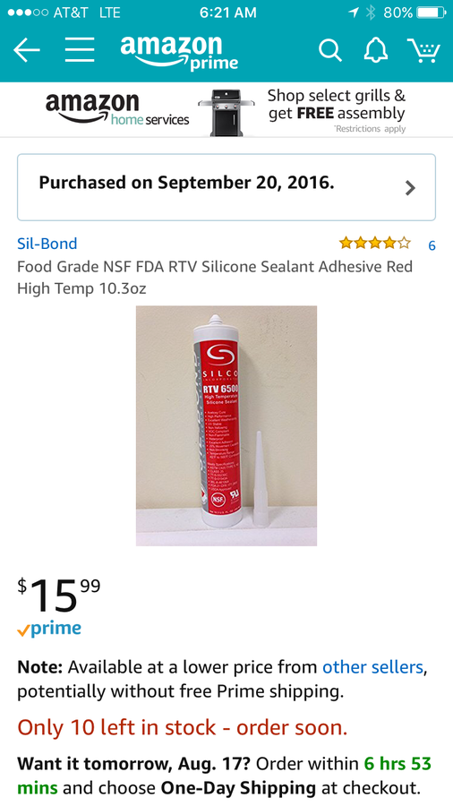Viewport: 453px width, 806px height.
Task: Expand the purchased order chevron
Action: pos(410,188)
